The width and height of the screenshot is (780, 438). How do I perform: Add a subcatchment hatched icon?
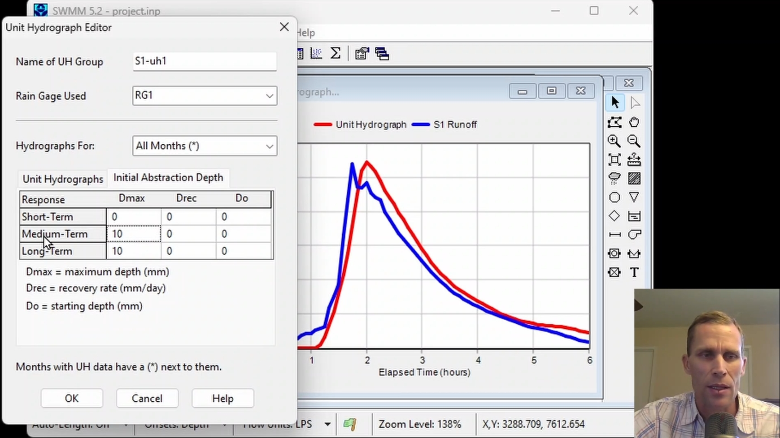pos(634,179)
